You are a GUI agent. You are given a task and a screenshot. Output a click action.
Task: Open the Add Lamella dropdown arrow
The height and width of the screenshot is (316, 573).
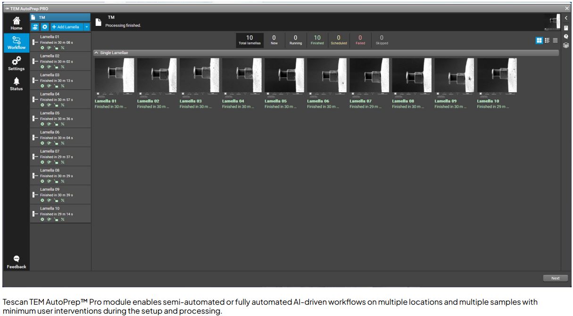coord(86,27)
